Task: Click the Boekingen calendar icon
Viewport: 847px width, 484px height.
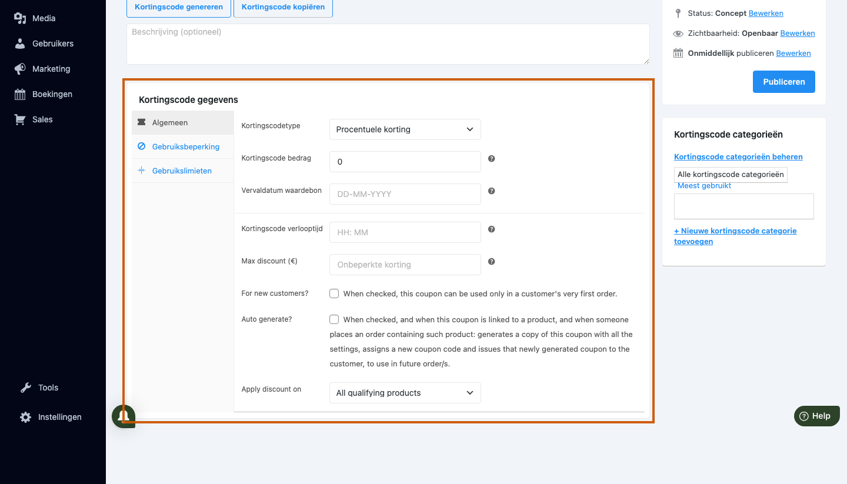Action: [x=20, y=94]
